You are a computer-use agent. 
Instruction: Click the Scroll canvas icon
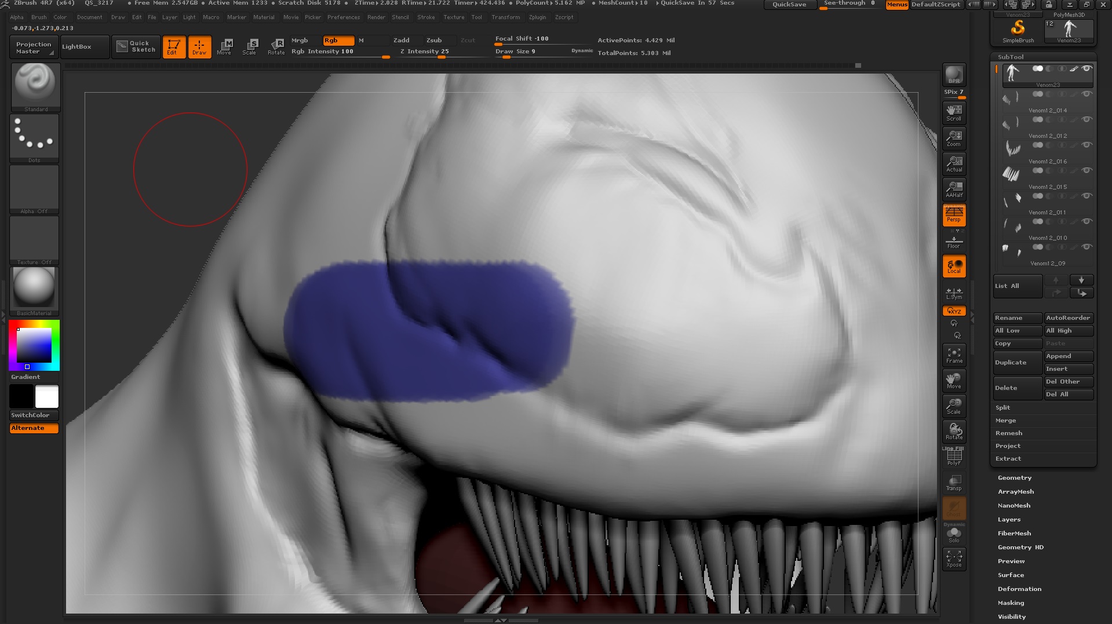click(x=954, y=113)
